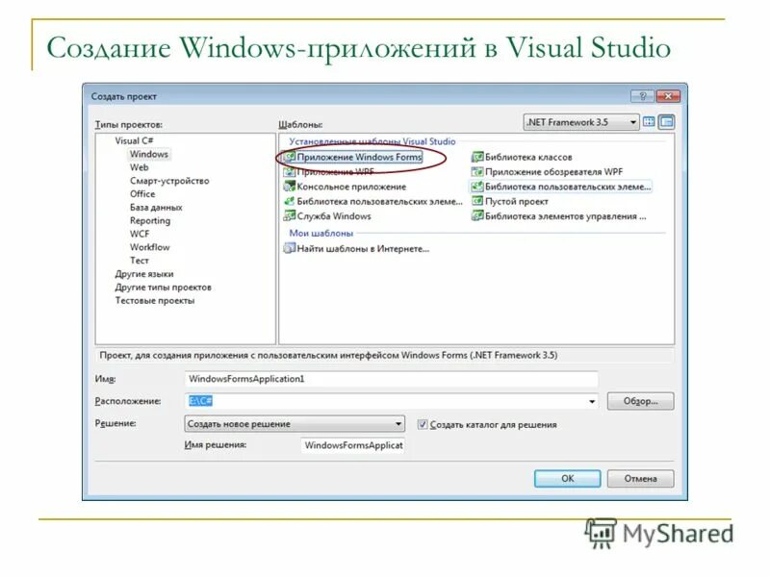This screenshot has width=770, height=577.
Task: Select the WCF project type
Action: [140, 234]
